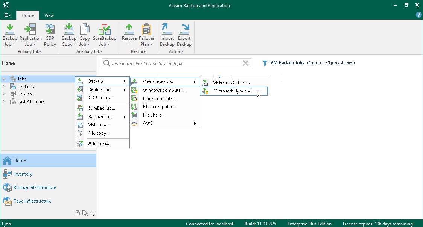Select Microsoft Hyper-V from submenu
This screenshot has height=227, width=423.
coord(233,91)
